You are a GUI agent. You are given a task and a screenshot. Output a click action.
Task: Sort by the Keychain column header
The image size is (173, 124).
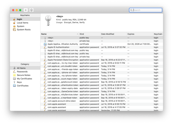pos(158,34)
